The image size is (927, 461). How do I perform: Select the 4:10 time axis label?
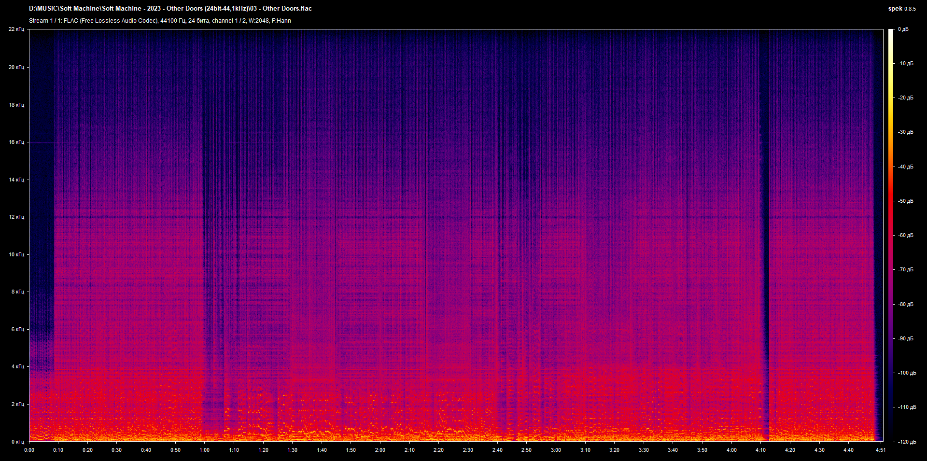click(760, 450)
